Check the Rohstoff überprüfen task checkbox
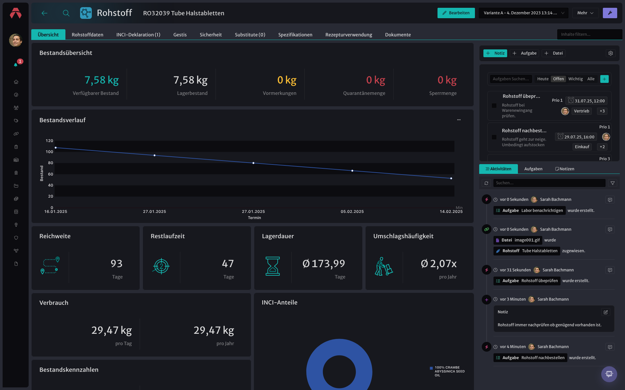The image size is (625, 390). (494, 106)
